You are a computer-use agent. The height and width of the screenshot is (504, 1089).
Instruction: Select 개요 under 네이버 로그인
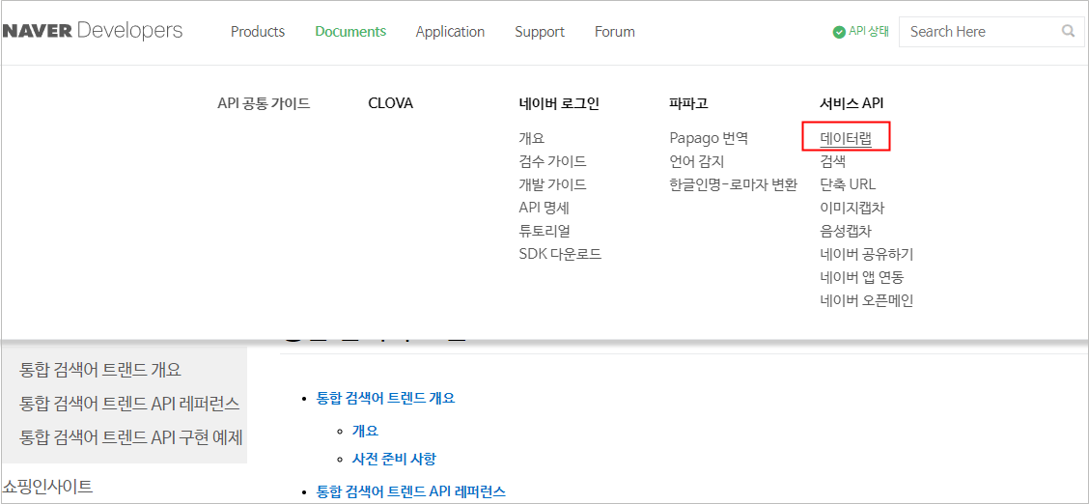[531, 138]
